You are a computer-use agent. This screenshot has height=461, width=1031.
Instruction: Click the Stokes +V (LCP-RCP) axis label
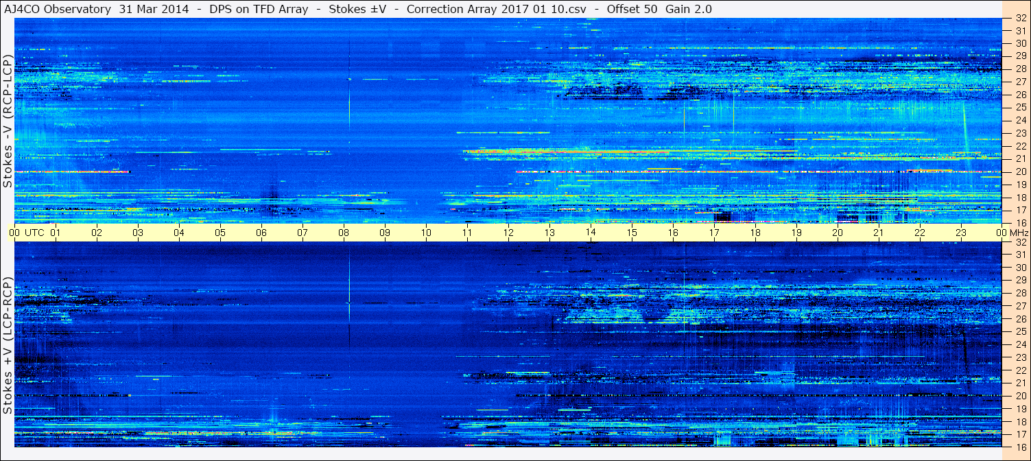[8, 346]
